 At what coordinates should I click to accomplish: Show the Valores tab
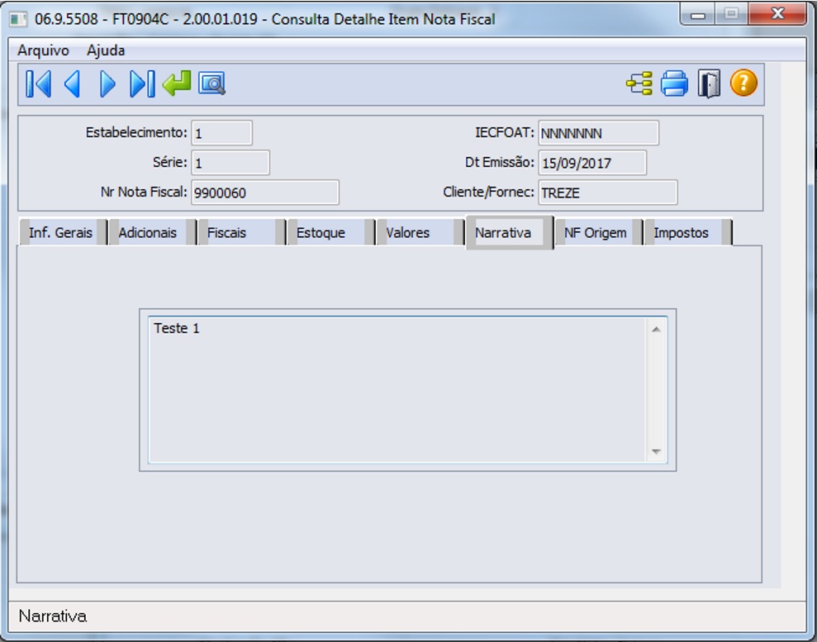point(420,232)
